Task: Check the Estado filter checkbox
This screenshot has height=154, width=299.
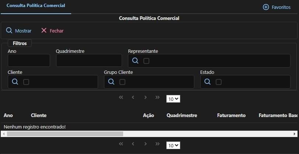Action: (x=219, y=82)
